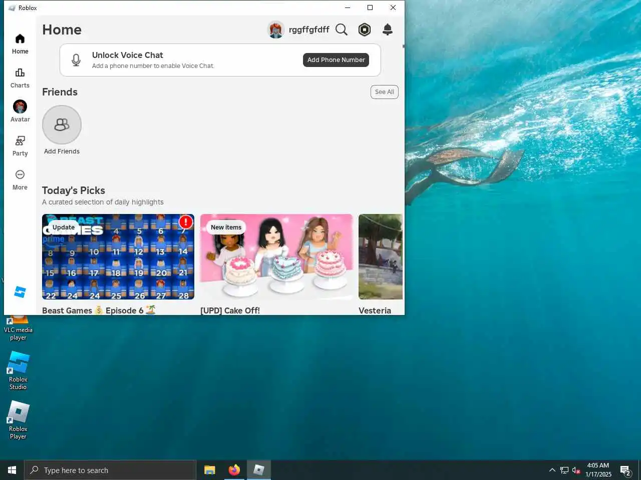Screen dimensions: 641x480
Task: Click the Vesteria thumbnail
Action: (x=381, y=257)
